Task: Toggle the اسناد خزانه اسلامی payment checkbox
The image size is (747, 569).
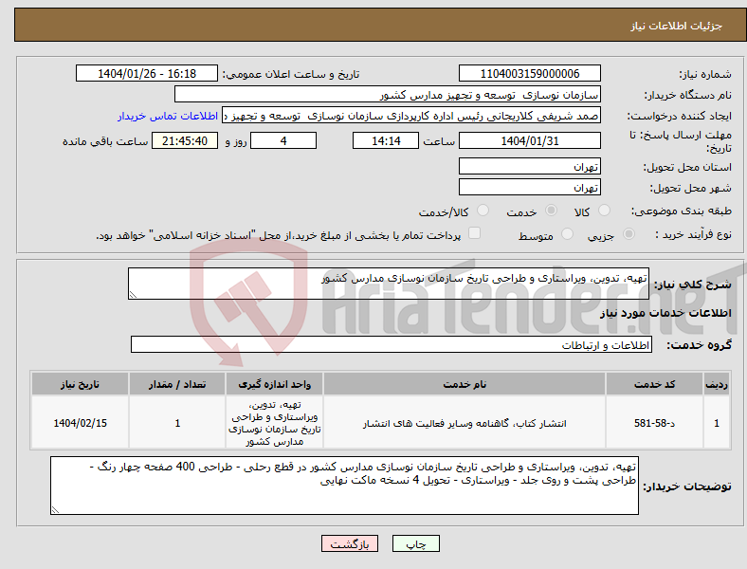Action: pyautogui.click(x=474, y=233)
